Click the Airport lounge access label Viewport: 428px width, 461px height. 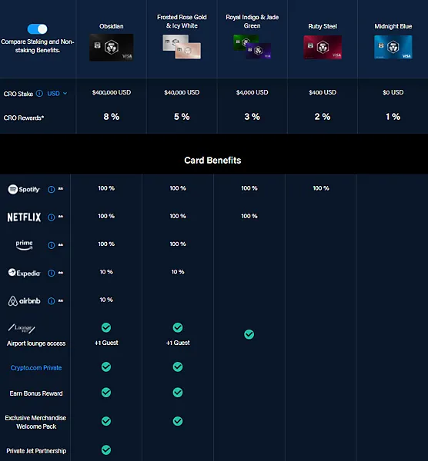click(36, 343)
